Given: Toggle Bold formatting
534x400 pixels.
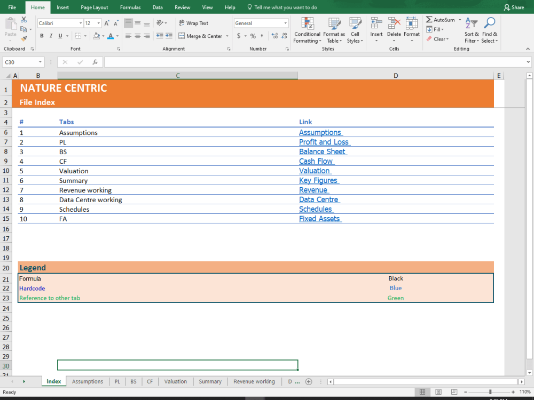Looking at the screenshot, I should pyautogui.click(x=42, y=36).
